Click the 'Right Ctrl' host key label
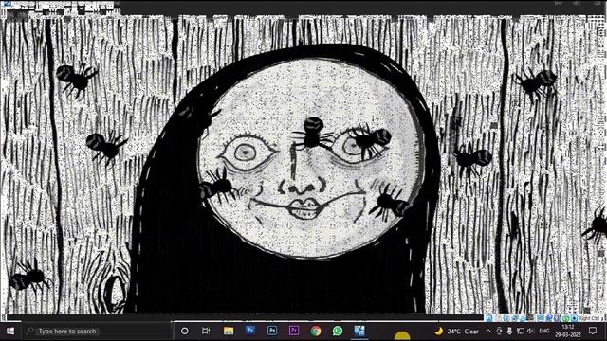Screen dimensions: 607x341 (x=590, y=318)
